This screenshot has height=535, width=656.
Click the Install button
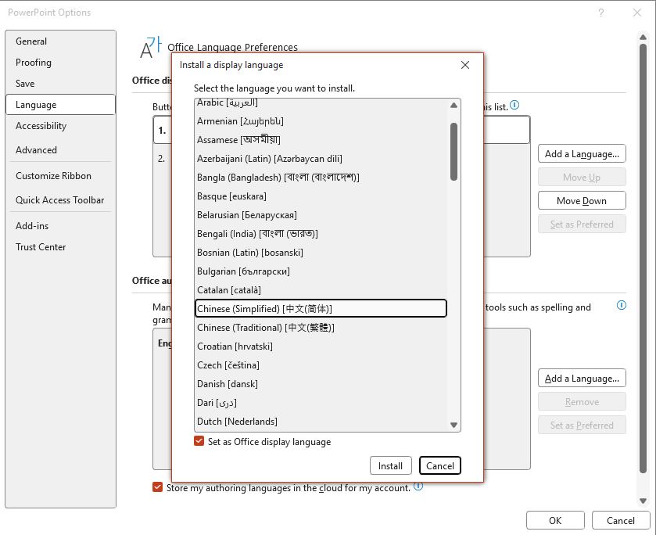coord(390,465)
